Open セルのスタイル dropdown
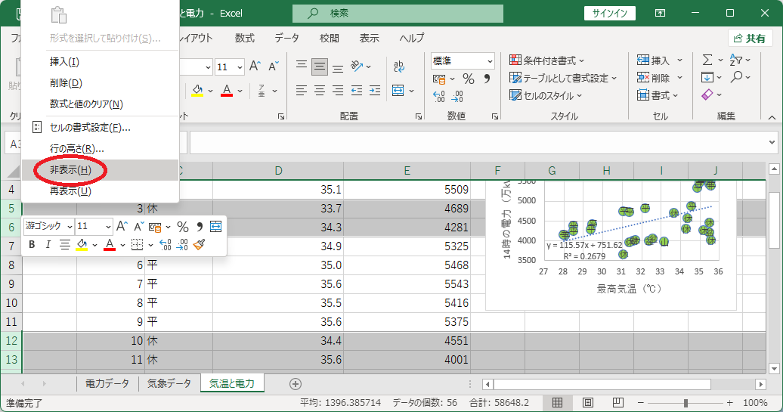The image size is (783, 412). pyautogui.click(x=546, y=95)
